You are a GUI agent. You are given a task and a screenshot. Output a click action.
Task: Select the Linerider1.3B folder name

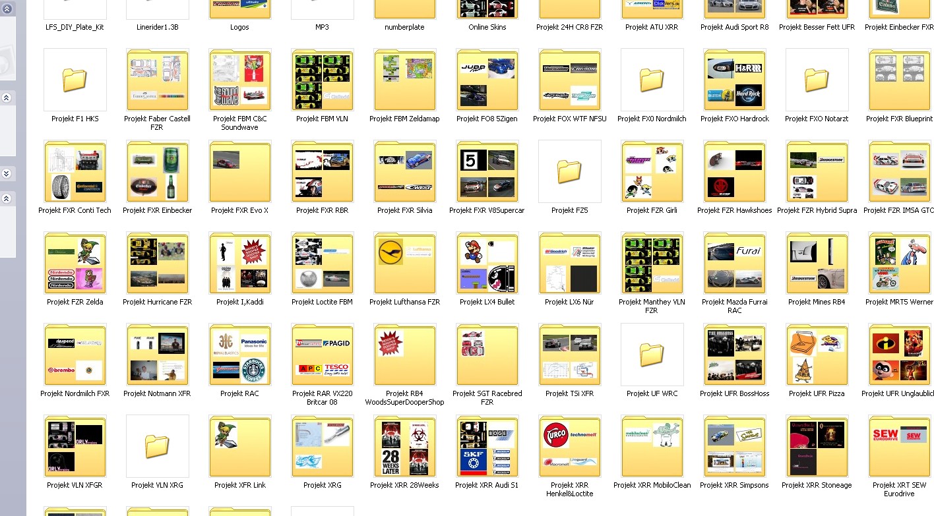point(158,28)
